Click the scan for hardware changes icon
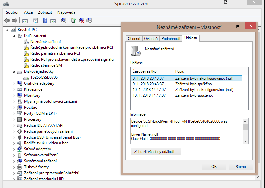This screenshot has width=265, height=188. pyautogui.click(x=63, y=20)
